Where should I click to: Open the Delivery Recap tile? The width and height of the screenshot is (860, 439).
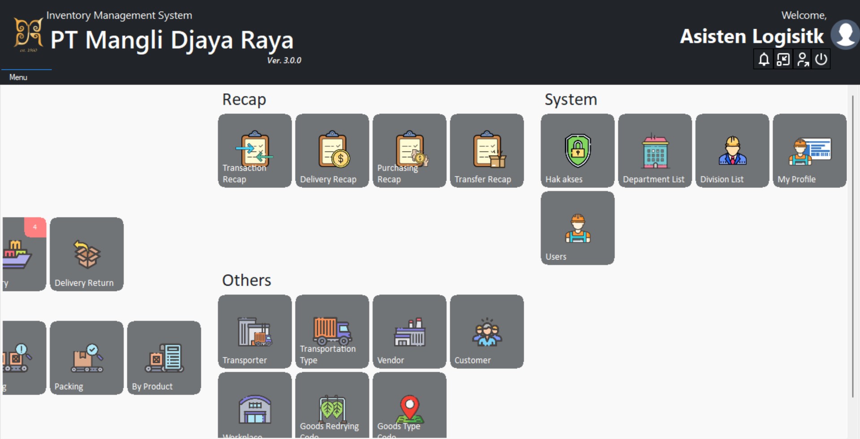click(x=332, y=150)
